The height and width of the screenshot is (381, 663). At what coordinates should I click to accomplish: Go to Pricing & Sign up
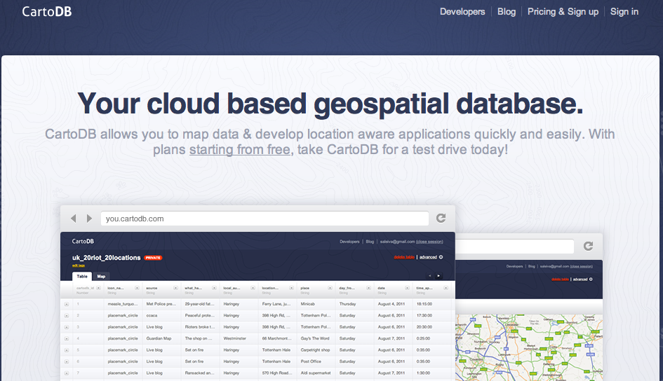[x=563, y=12]
